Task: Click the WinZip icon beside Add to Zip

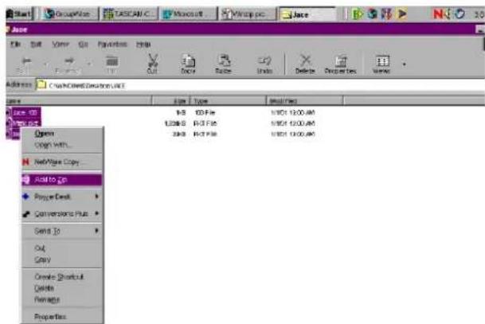Action: (x=26, y=180)
